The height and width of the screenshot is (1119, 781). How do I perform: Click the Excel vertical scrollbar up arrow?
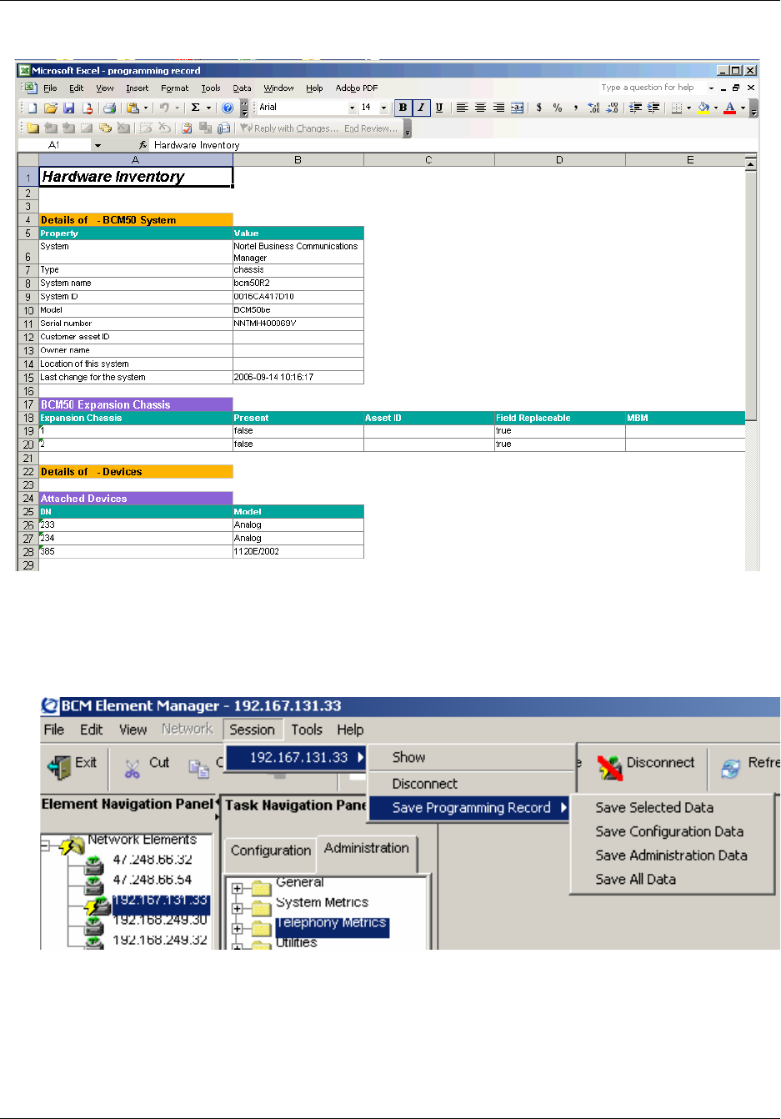coord(750,163)
